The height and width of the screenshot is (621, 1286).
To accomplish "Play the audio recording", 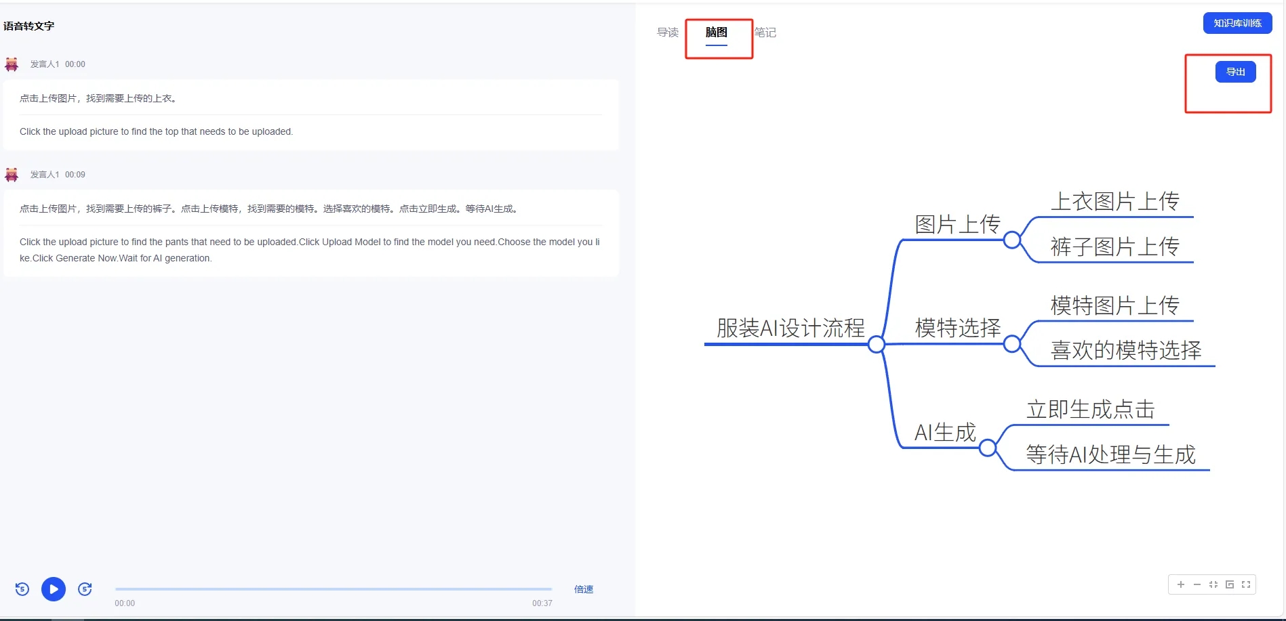I will pyautogui.click(x=54, y=589).
